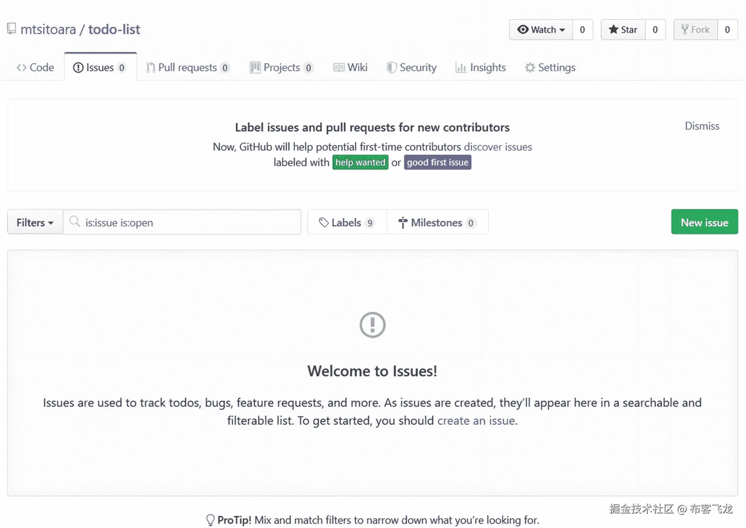The height and width of the screenshot is (528, 746).
Task: Click the Settings gear icon
Action: (x=530, y=67)
